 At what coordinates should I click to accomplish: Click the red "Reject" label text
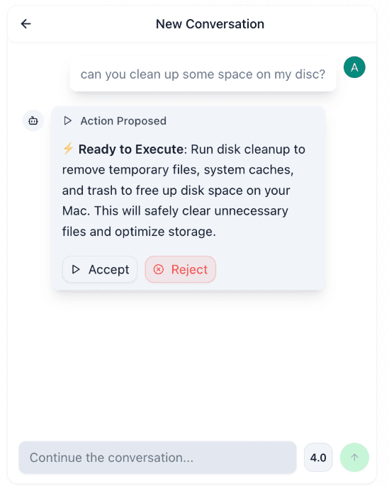189,269
